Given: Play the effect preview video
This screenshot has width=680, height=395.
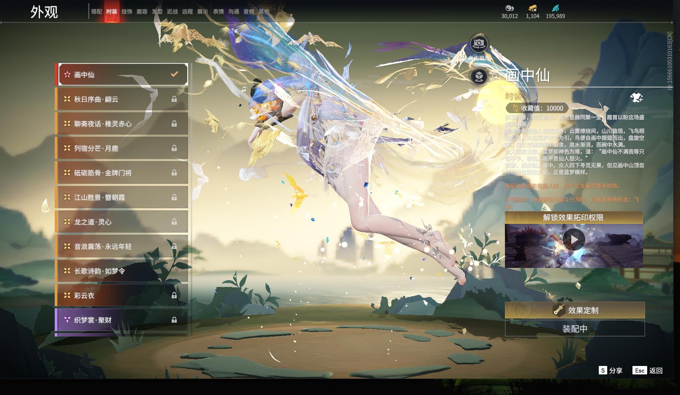Looking at the screenshot, I should 574,239.
